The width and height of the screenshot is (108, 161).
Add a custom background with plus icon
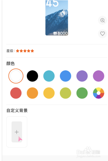17,132
